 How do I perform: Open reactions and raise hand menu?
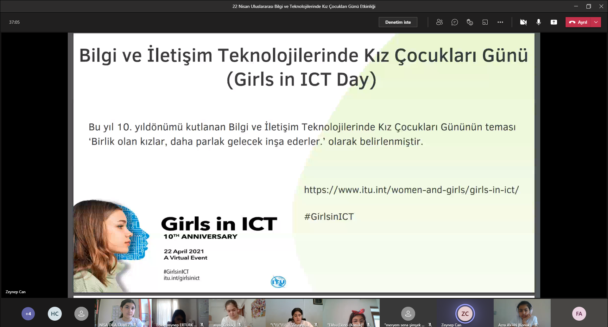coord(470,22)
